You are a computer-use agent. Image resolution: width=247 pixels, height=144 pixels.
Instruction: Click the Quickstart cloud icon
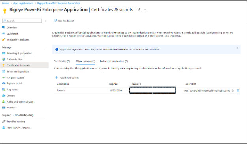pyautogui.click(x=4, y=34)
